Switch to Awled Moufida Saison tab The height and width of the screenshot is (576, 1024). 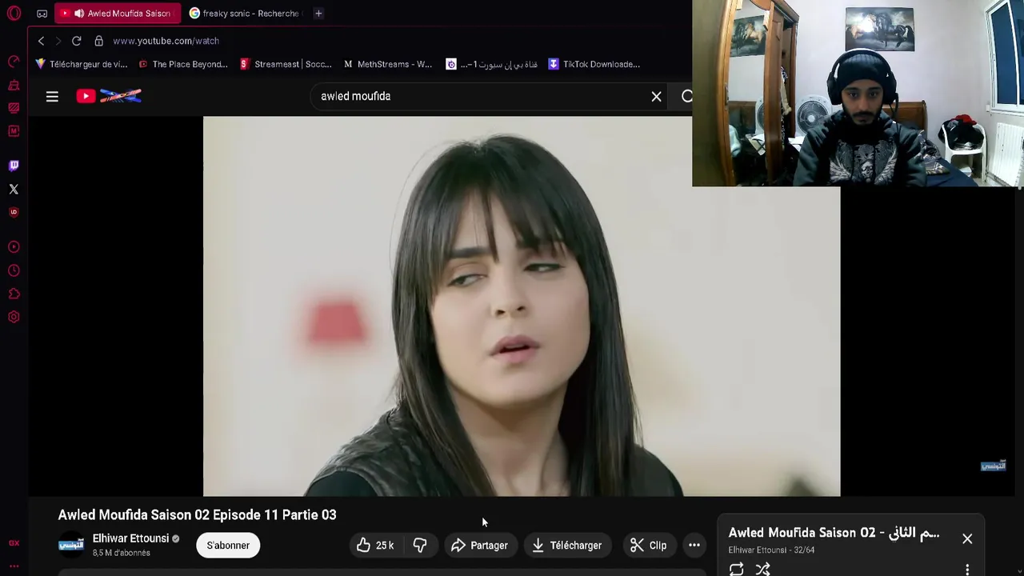118,14
